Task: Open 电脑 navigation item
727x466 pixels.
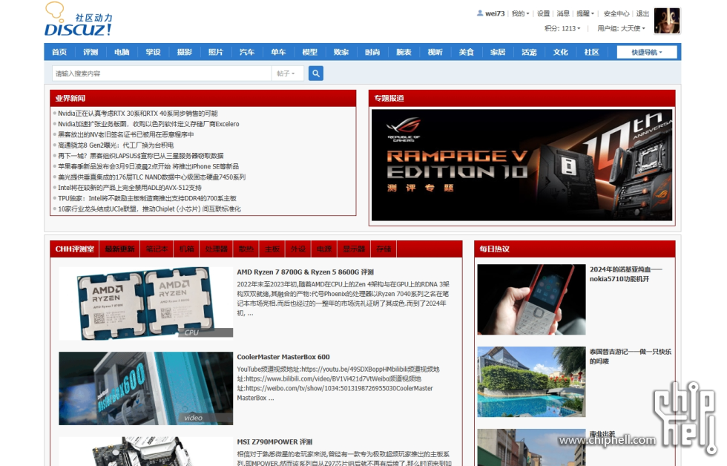Action: tap(122, 53)
